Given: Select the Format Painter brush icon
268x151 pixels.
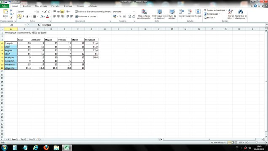Looking at the screenshot, I should (11, 18).
